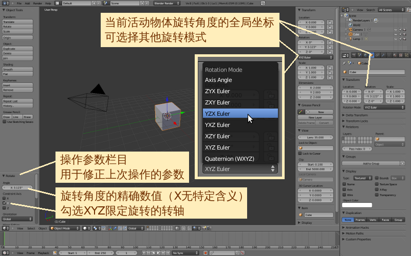411x256 pixels.
Task: Lock Rotation Y in N panel
Action: (330, 47)
